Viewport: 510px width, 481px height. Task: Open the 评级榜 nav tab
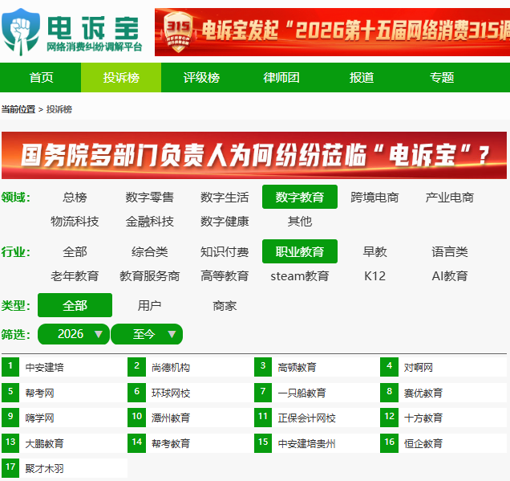coord(201,78)
